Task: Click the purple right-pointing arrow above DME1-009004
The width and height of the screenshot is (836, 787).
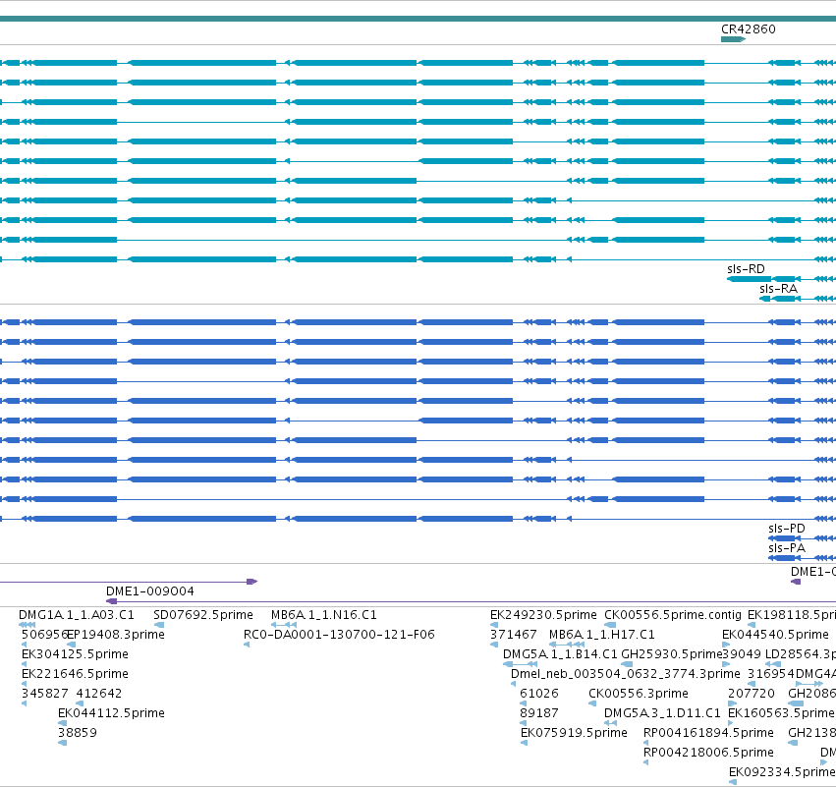Action: tap(252, 582)
